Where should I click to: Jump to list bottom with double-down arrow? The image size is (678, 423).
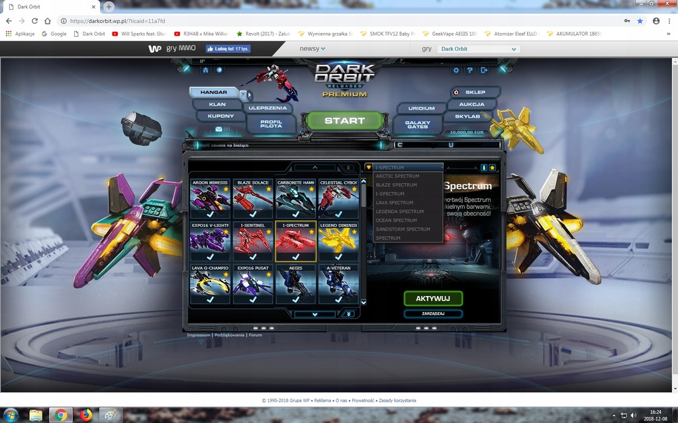pos(348,314)
